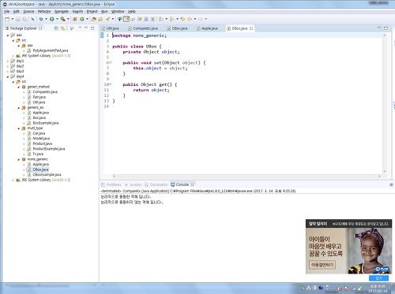The height and width of the screenshot is (294, 395).
Task: Switch to the Declaration tab
Action: [x=156, y=184]
